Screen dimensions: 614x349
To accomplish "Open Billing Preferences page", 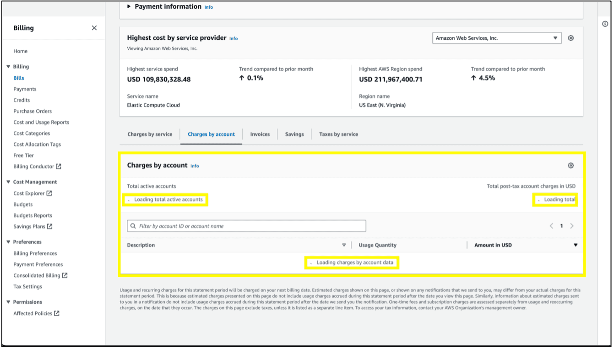I will [x=35, y=253].
